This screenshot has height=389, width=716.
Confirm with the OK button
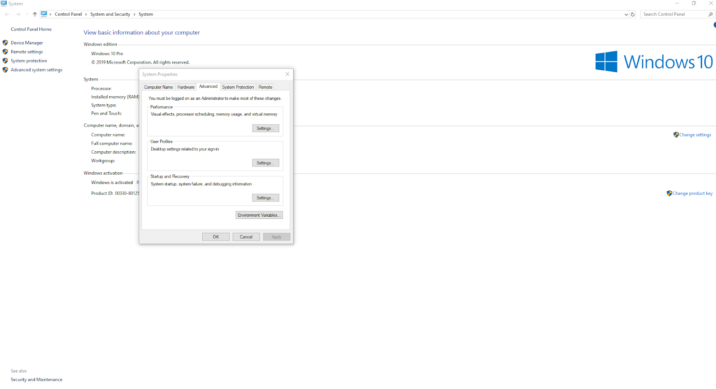216,237
